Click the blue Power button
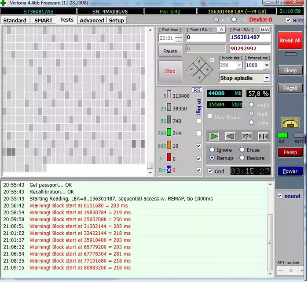The height and width of the screenshot is (282, 308). [x=290, y=171]
